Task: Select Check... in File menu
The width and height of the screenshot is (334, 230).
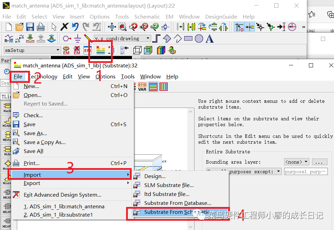Action: tap(73, 115)
